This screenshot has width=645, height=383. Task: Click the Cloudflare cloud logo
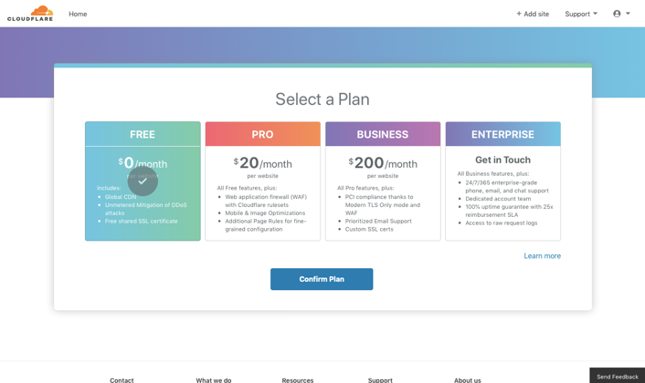coord(30,14)
